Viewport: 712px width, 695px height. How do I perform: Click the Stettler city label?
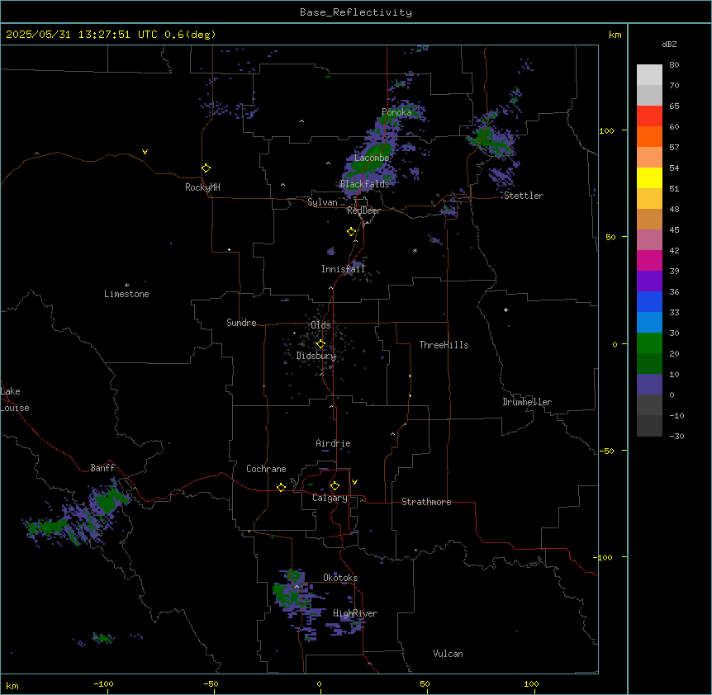pos(524,196)
